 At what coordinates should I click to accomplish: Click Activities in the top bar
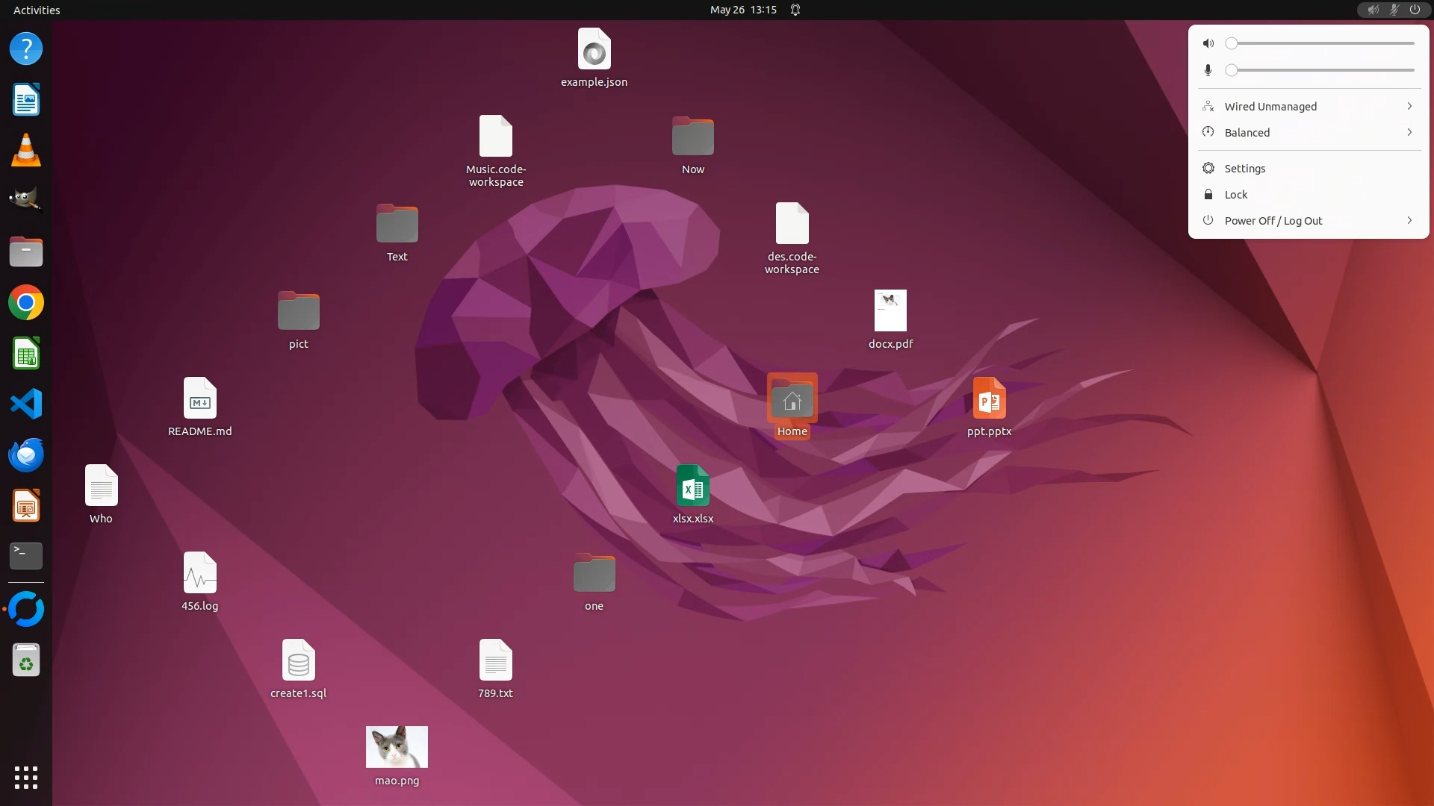pos(37,10)
